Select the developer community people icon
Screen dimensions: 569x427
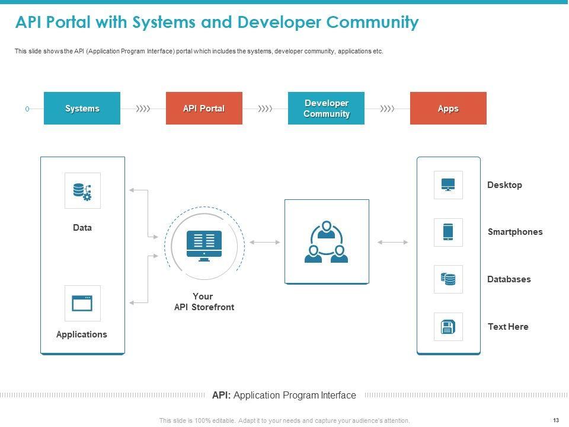pyautogui.click(x=326, y=242)
